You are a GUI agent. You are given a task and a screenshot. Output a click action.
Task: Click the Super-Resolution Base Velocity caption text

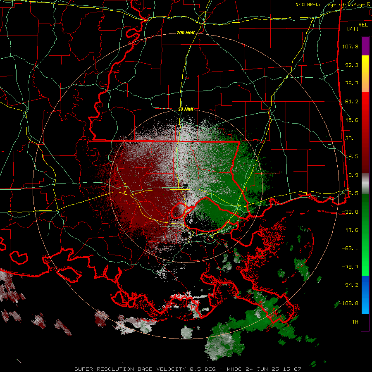tap(188, 369)
